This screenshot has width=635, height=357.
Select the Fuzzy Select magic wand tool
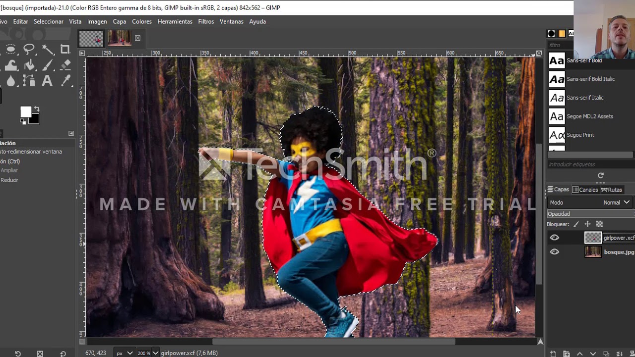coord(48,49)
